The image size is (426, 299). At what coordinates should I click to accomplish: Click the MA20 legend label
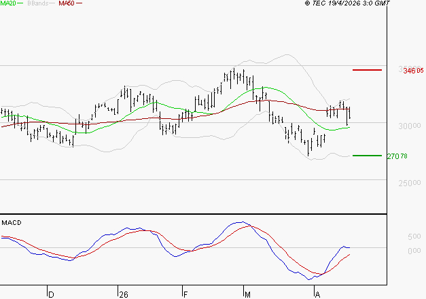pos(8,4)
